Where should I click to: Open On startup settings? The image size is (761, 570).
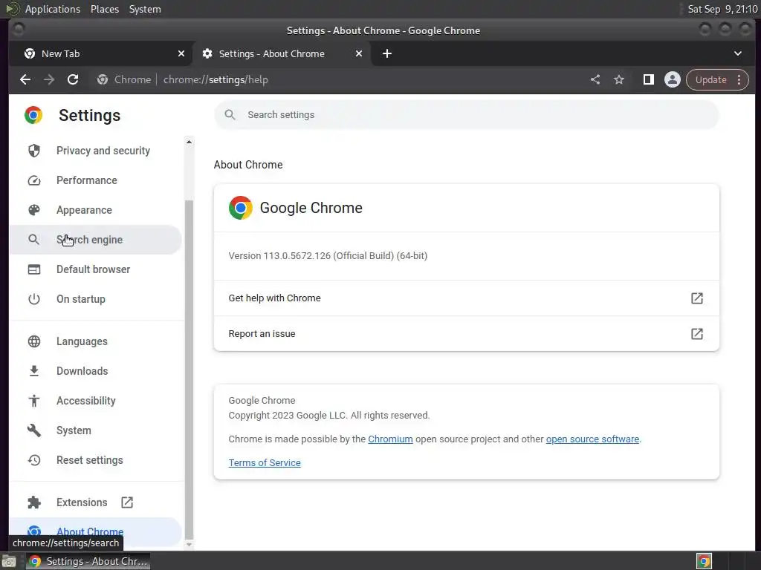pyautogui.click(x=96, y=299)
